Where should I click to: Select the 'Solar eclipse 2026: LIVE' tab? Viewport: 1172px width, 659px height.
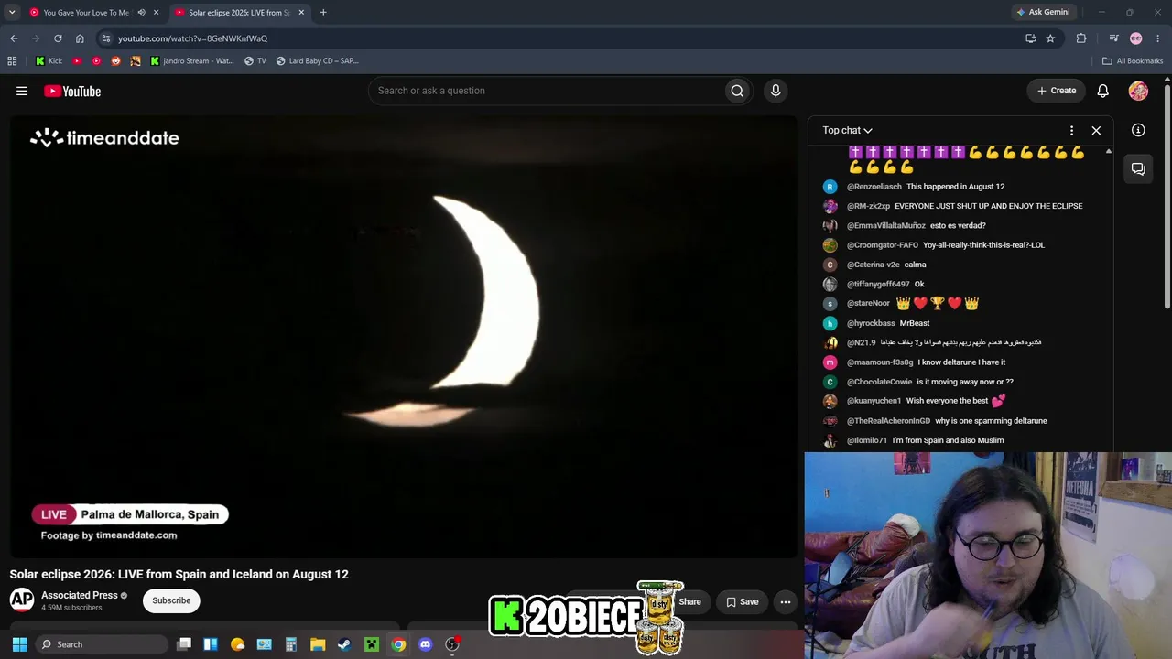[x=240, y=13]
